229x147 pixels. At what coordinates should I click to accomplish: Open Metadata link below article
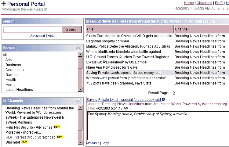[93, 143]
